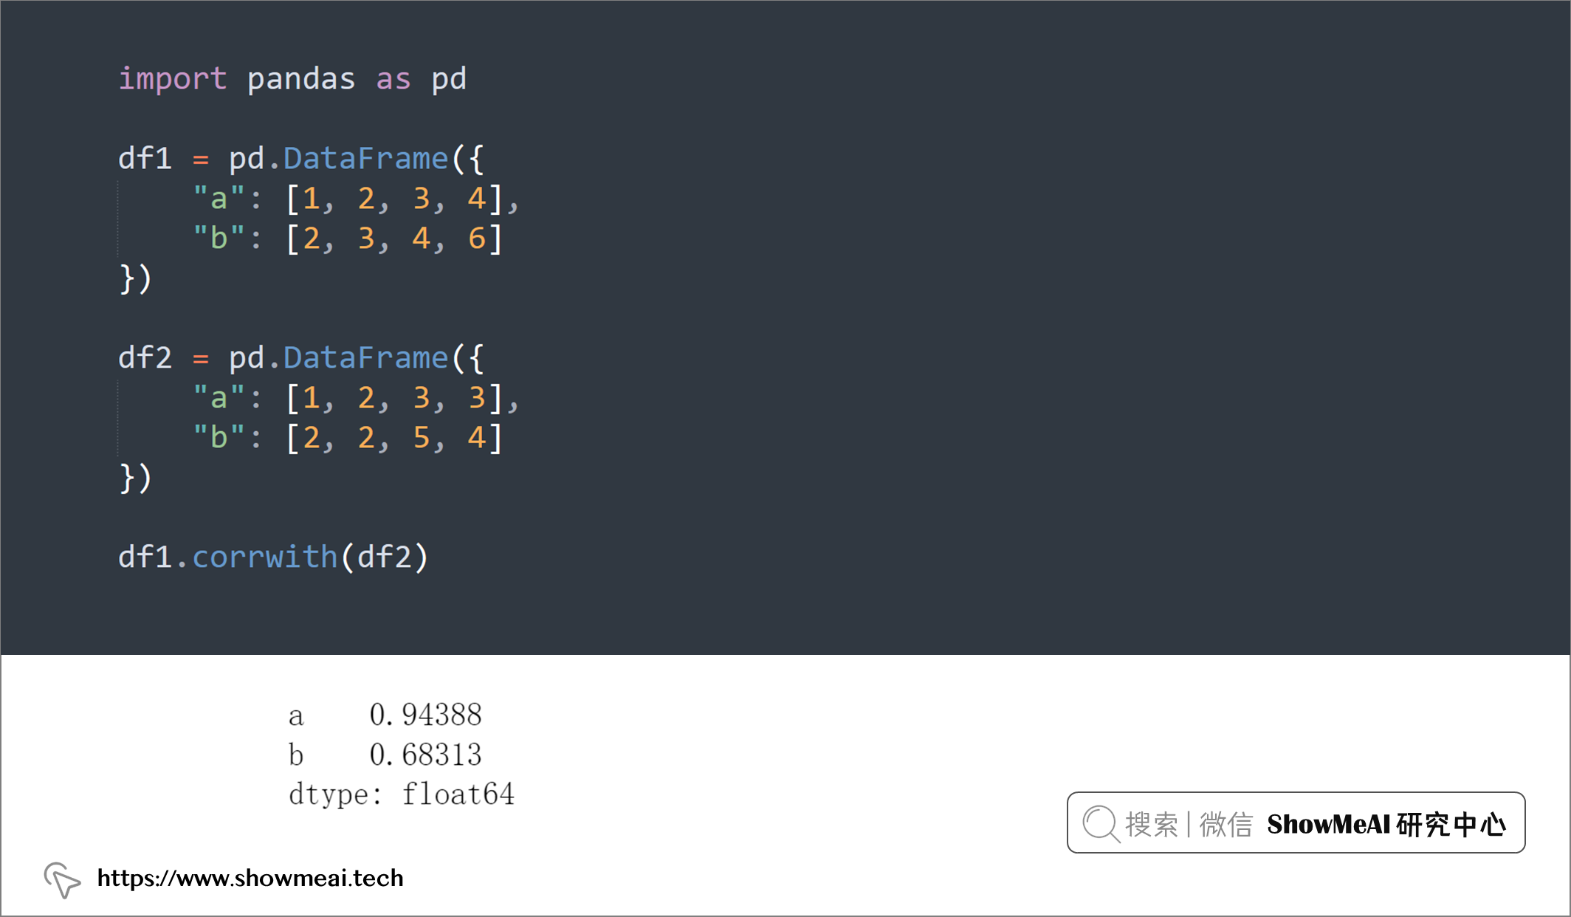The height and width of the screenshot is (917, 1571).
Task: Click the df1 variable assignment name
Action: coord(145,159)
